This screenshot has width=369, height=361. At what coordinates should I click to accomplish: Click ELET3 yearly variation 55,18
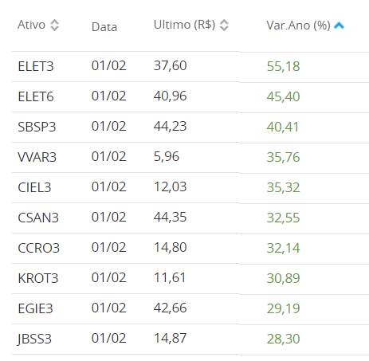point(283,66)
